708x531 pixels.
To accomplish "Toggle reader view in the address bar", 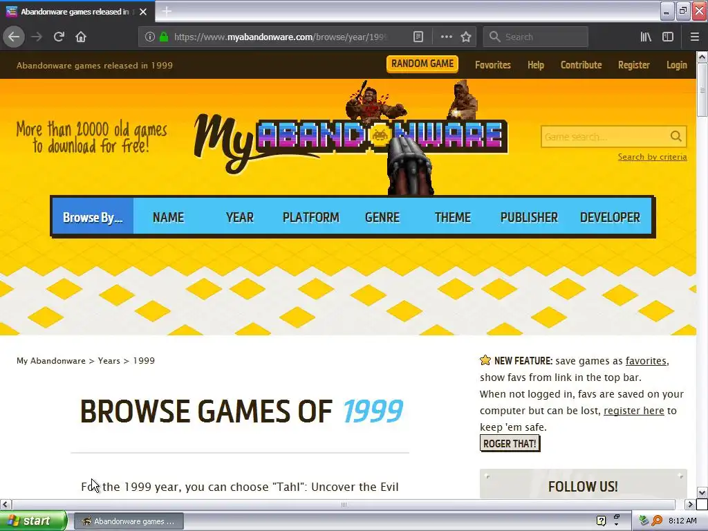I will point(418,37).
